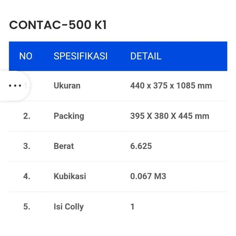Click the Berat specification label
The image size is (236, 236).
pos(64,146)
